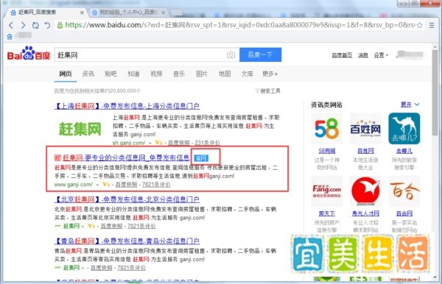The image size is (442, 284).
Task: Close the 赶集网_百度搜索 tab
Action: click(x=82, y=13)
